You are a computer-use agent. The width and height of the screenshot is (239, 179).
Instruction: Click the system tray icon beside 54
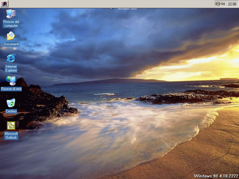click(x=218, y=4)
